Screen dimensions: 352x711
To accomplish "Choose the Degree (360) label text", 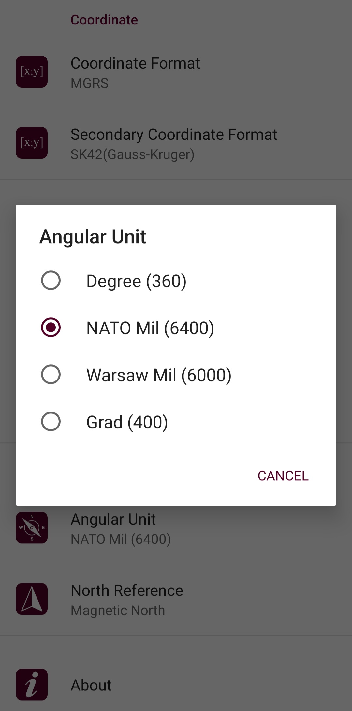I will pyautogui.click(x=136, y=281).
